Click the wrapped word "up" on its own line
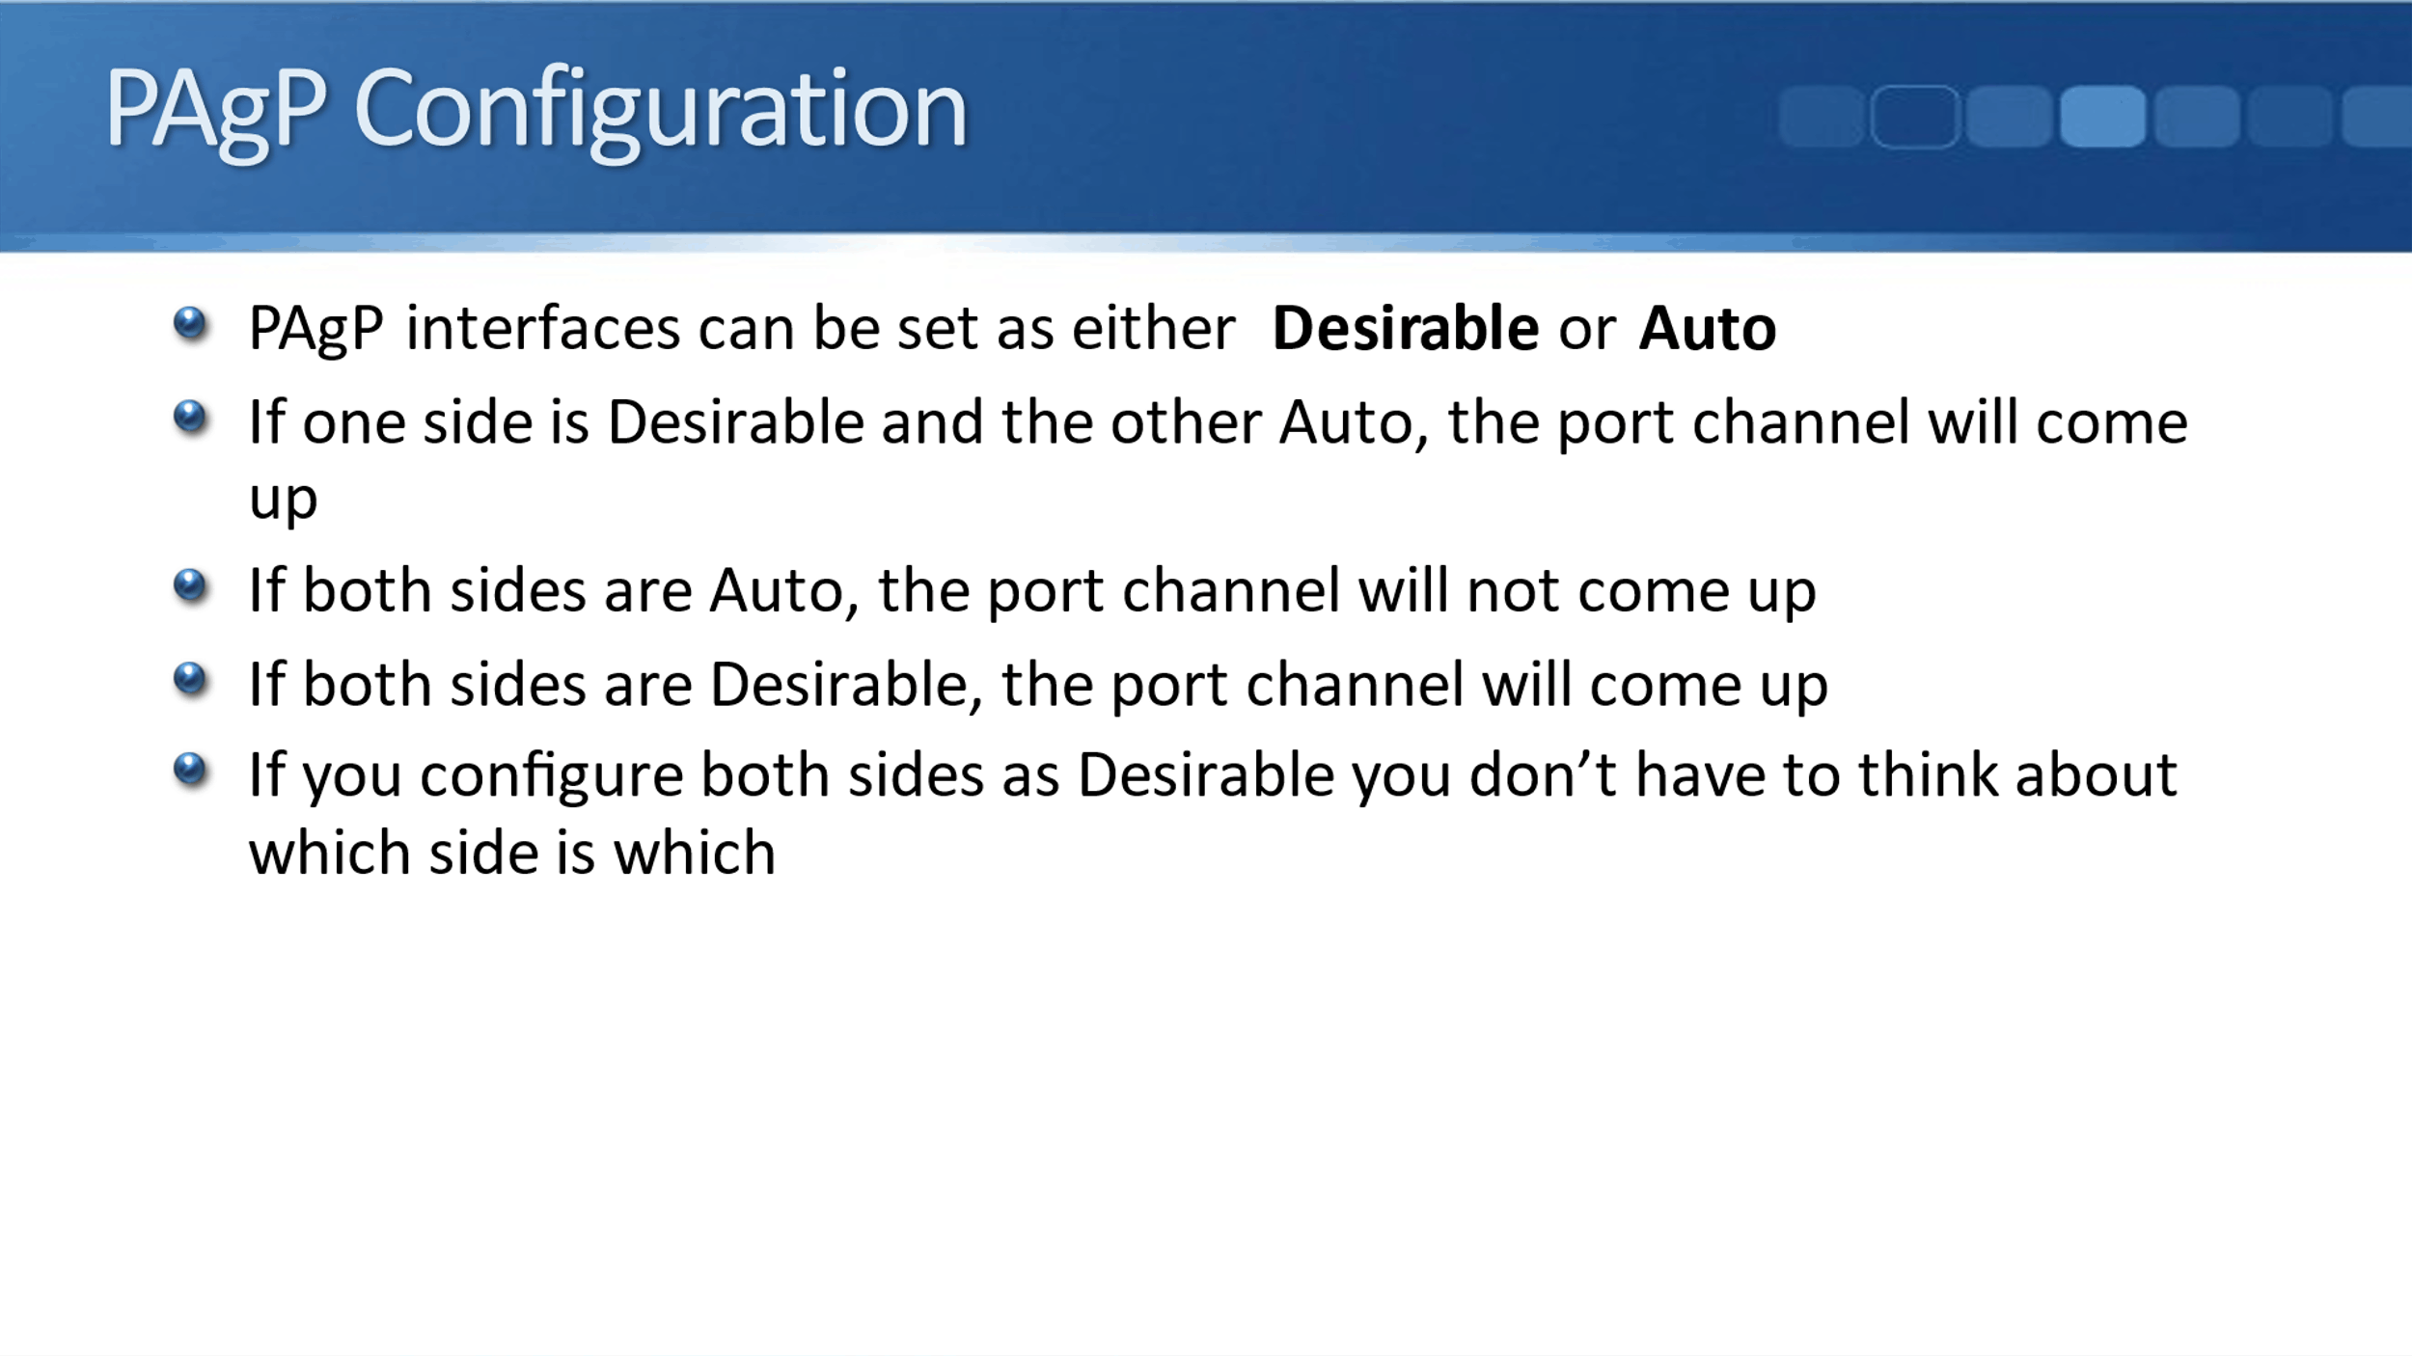 click(x=283, y=500)
